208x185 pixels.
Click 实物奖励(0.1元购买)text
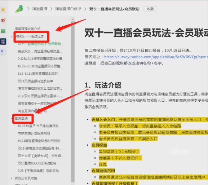(119, 151)
